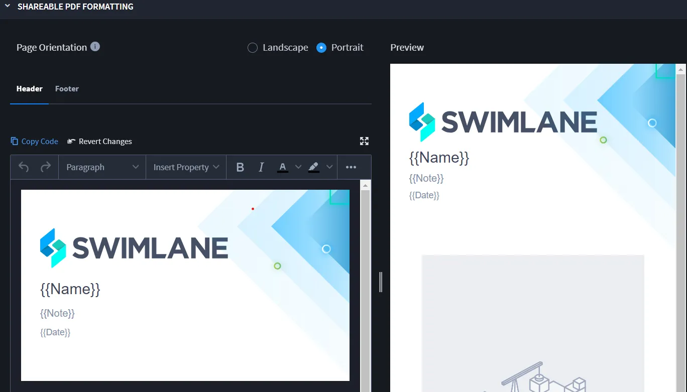This screenshot has width=687, height=392.
Task: Click the Swimlane logo in the Preview
Action: (x=503, y=122)
